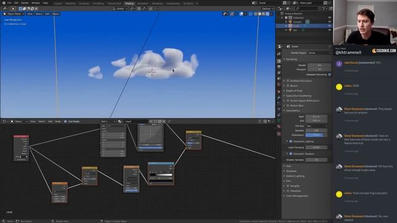This screenshot has width=397, height=223.
Task: Open the viewport Object menu
Action: click(55, 14)
